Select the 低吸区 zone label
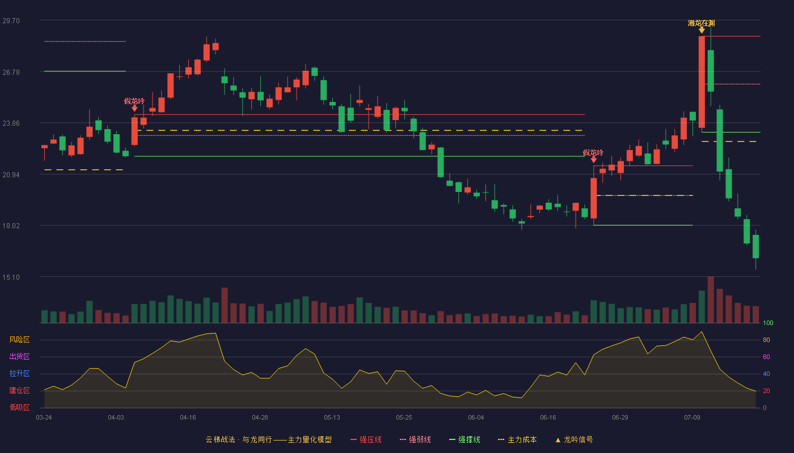The image size is (794, 453). (19, 407)
